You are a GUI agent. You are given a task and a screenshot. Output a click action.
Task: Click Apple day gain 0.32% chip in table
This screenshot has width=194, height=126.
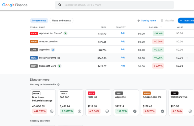click(158, 50)
